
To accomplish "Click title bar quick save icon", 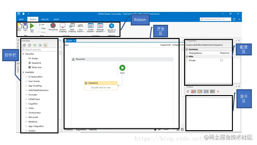I will [x=19, y=14].
